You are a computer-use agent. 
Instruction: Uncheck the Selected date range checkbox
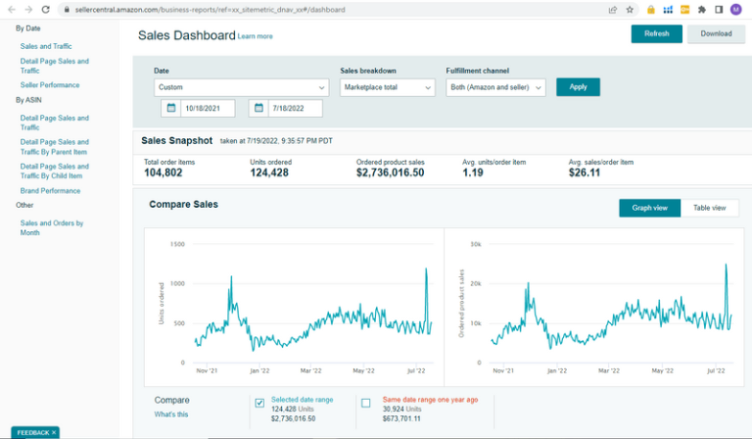pyautogui.click(x=259, y=403)
